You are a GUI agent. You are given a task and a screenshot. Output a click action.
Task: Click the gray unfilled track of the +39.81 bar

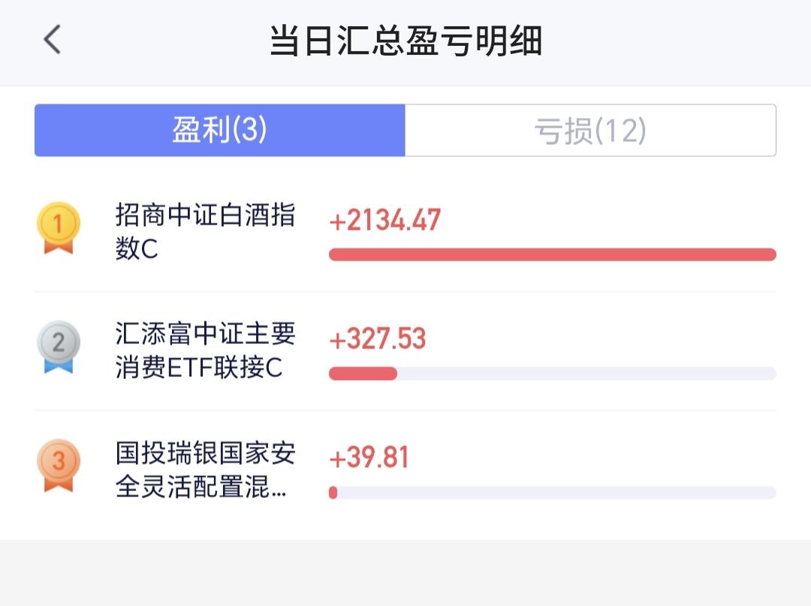pyautogui.click(x=556, y=493)
